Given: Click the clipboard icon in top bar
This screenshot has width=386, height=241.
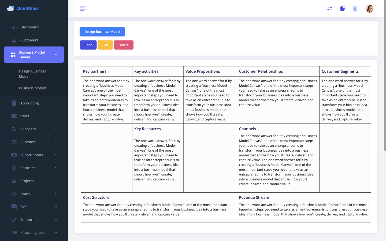Looking at the screenshot, I should 355,9.
